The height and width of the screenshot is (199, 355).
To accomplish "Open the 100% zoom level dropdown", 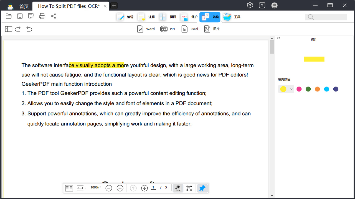I will pyautogui.click(x=96, y=187).
